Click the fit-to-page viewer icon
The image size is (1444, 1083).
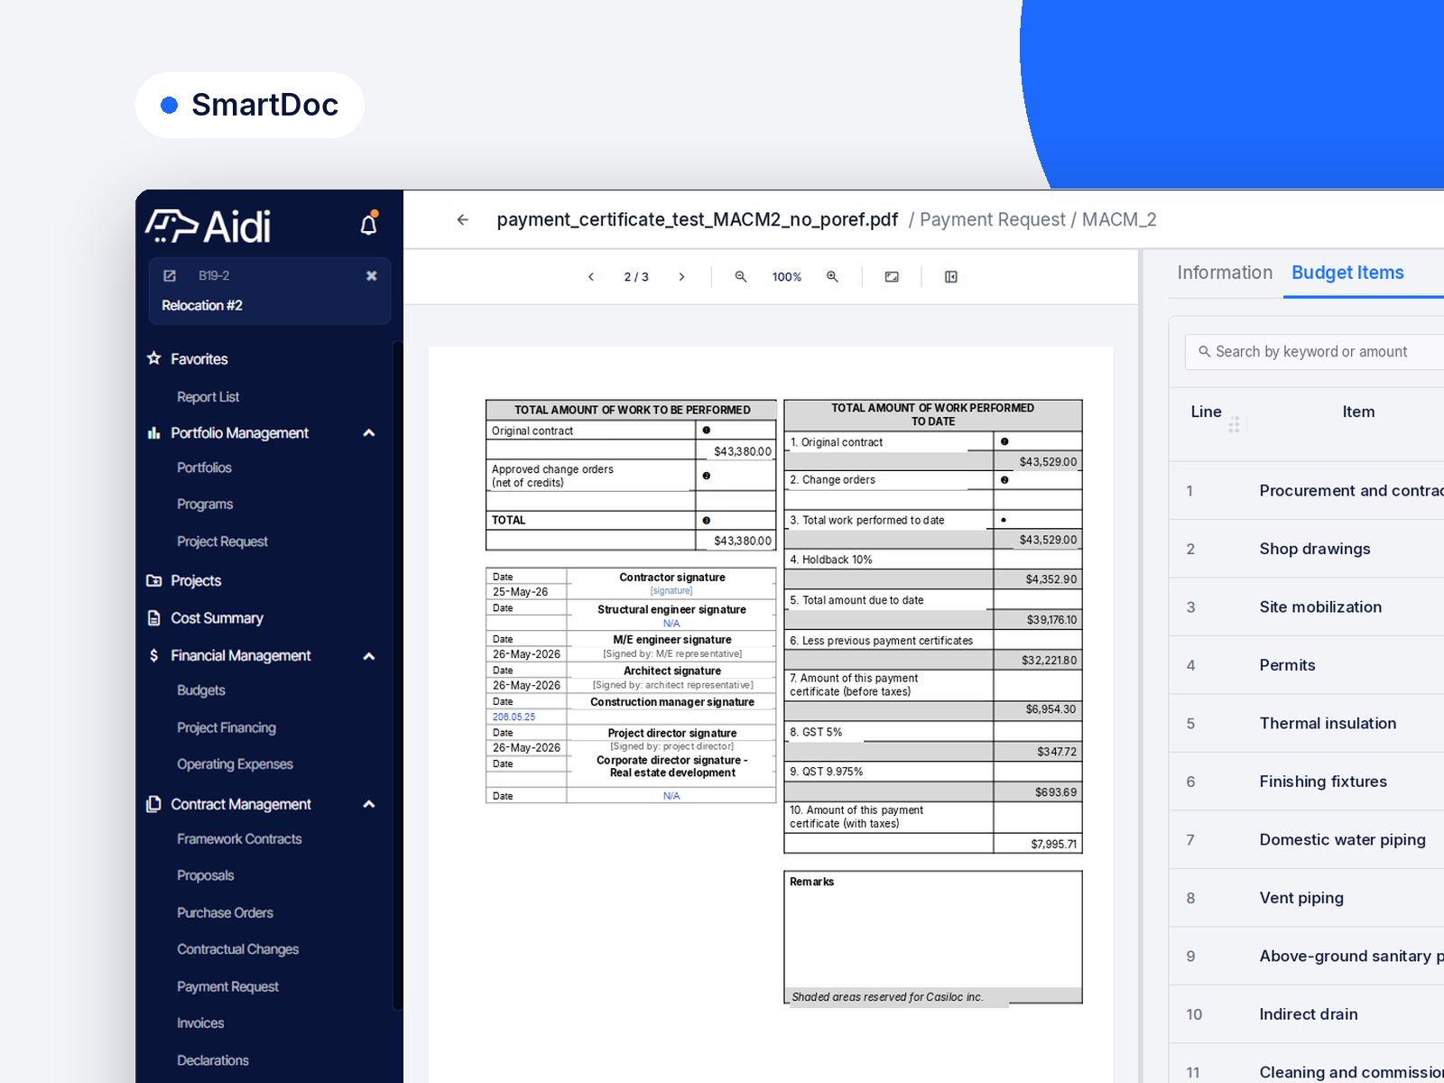892,277
